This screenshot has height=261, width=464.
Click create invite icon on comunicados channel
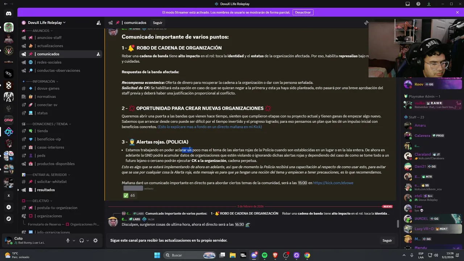coord(98,54)
